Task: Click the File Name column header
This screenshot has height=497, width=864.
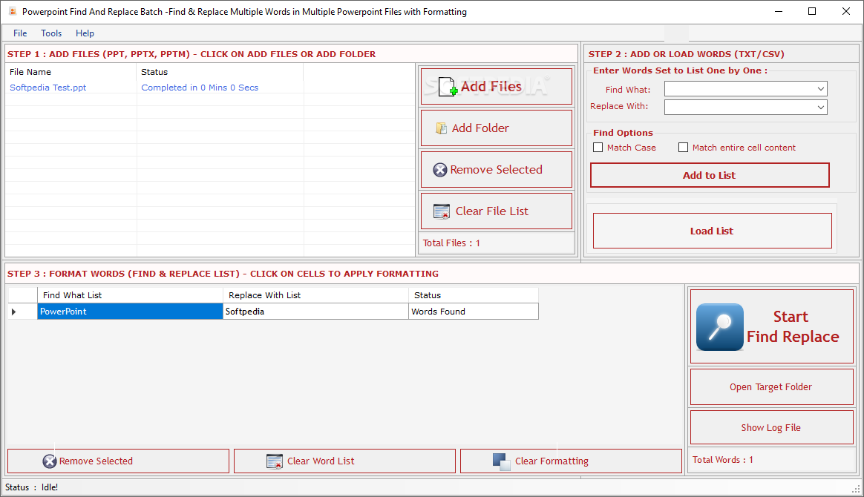Action: click(71, 72)
